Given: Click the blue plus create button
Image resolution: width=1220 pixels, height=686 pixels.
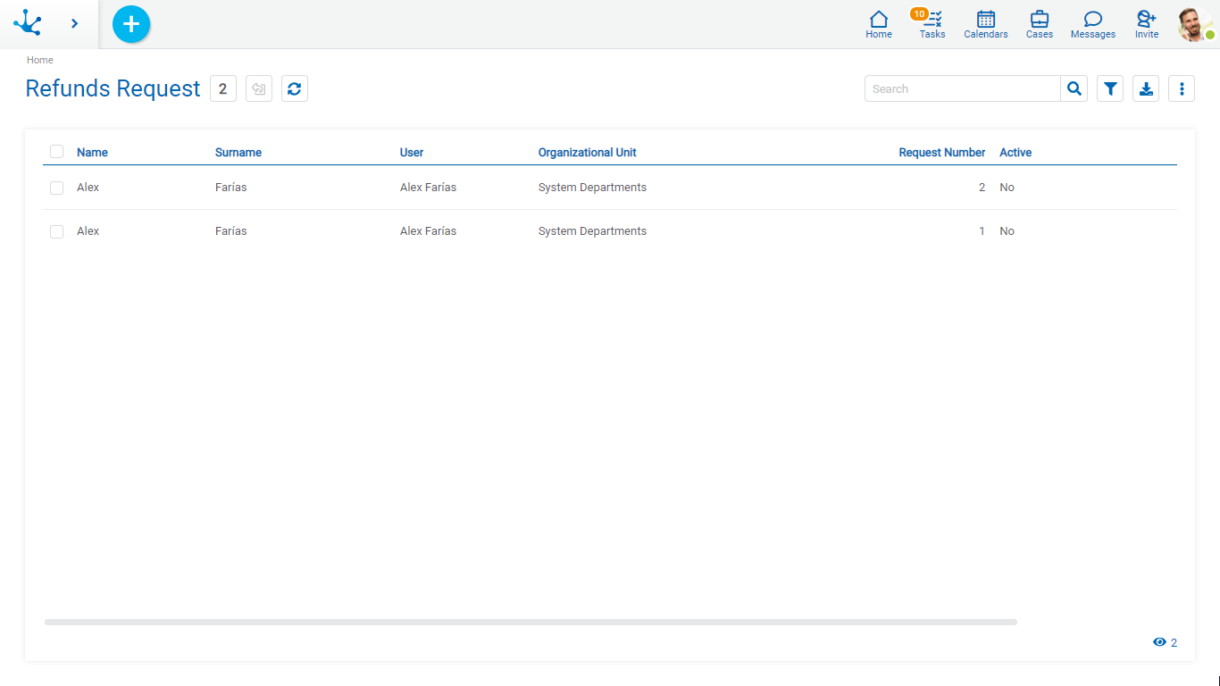Looking at the screenshot, I should pyautogui.click(x=131, y=24).
